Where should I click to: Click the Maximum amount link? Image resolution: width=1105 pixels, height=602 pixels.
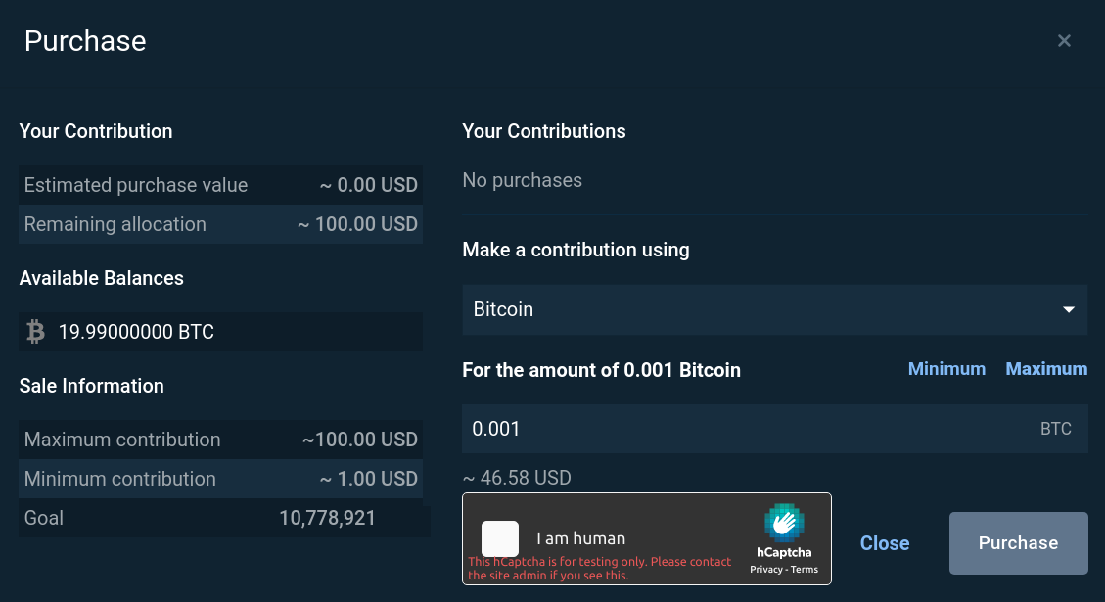1046,369
